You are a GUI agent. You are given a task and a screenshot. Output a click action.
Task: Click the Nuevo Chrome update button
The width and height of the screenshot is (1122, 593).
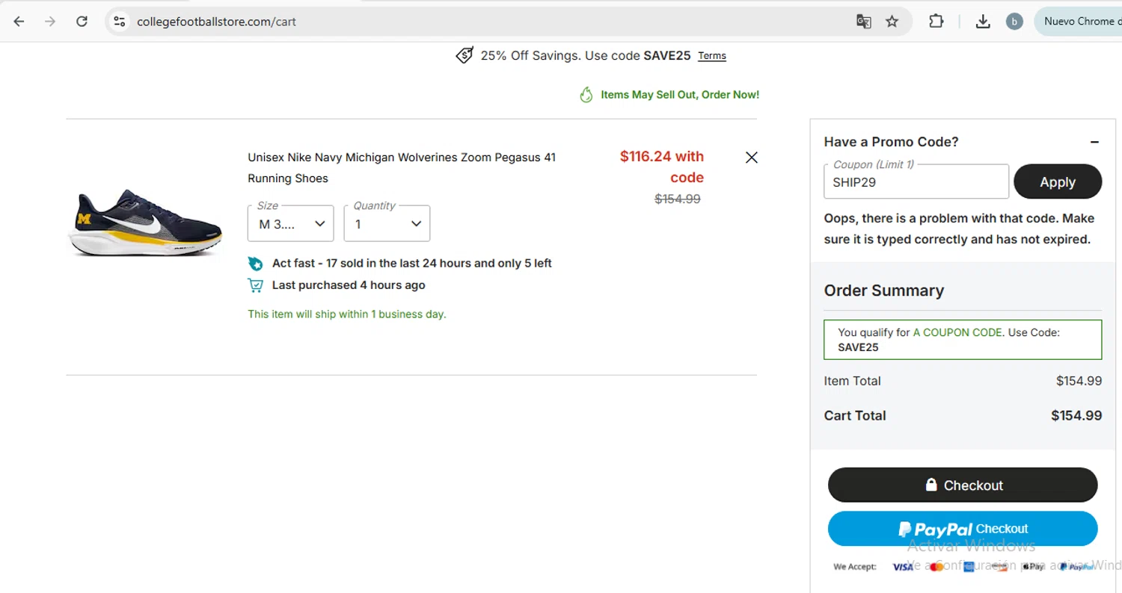point(1078,22)
